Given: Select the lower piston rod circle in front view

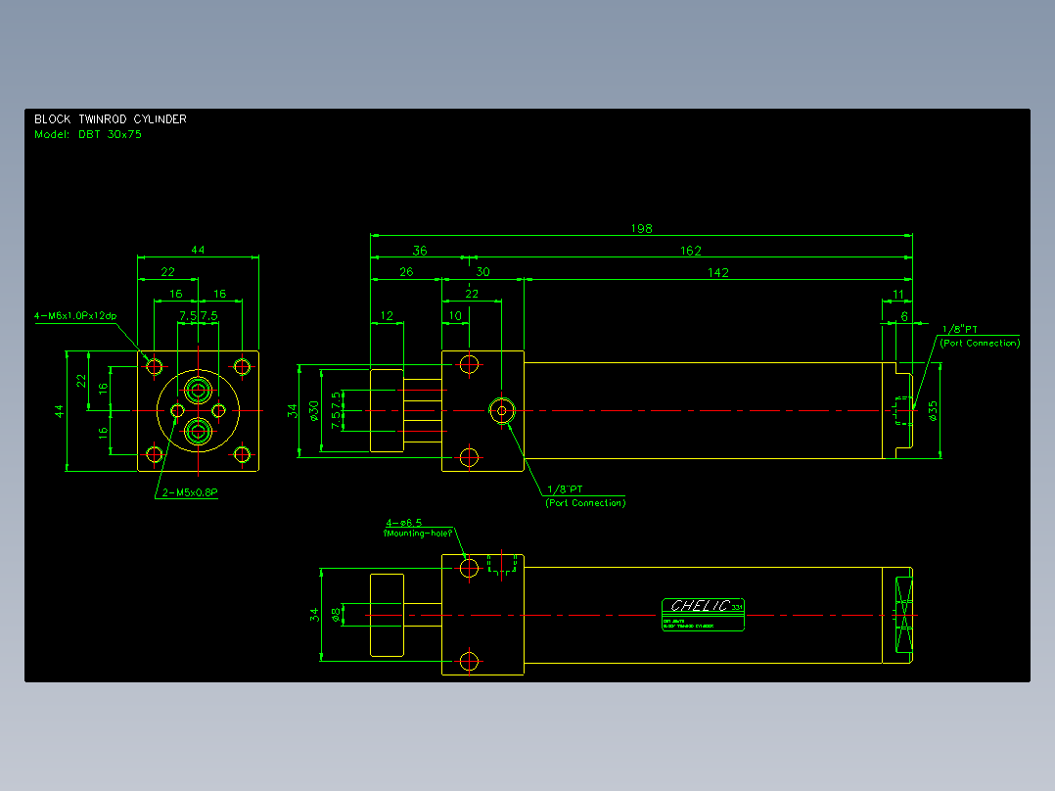Looking at the screenshot, I should point(199,432).
